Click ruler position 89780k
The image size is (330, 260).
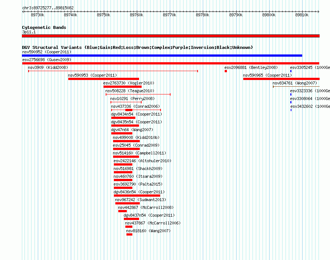202,15
